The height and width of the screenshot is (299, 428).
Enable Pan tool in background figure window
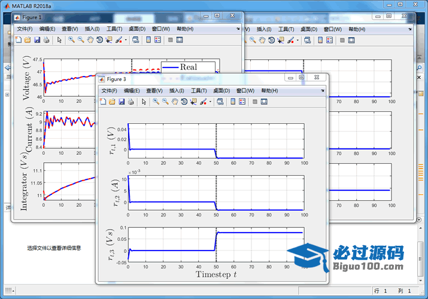(x=262, y=40)
